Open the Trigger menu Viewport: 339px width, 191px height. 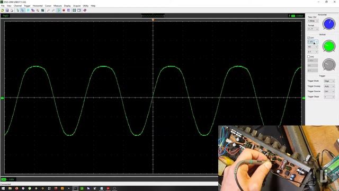pyautogui.click(x=27, y=6)
